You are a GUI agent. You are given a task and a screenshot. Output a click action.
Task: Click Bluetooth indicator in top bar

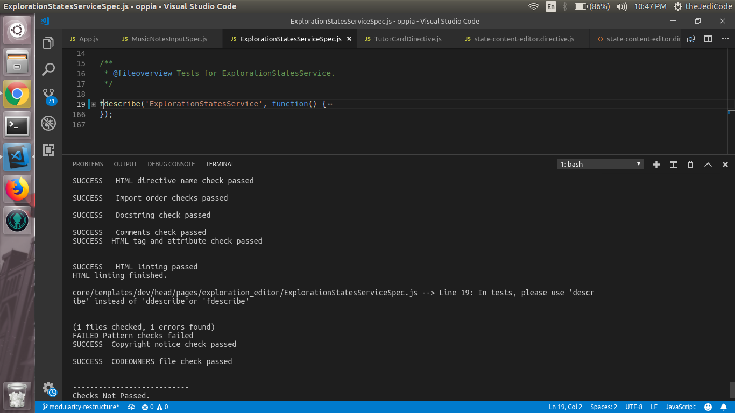coord(565,6)
